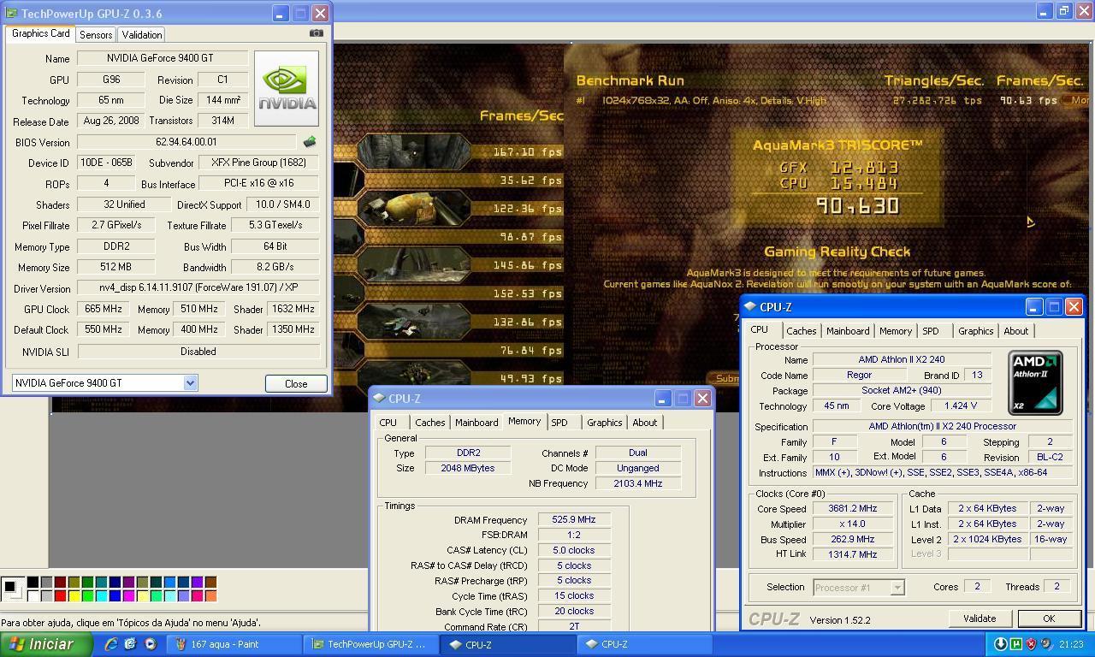
Task: Click the 122.36 fps scene thumbnail
Action: (414, 209)
